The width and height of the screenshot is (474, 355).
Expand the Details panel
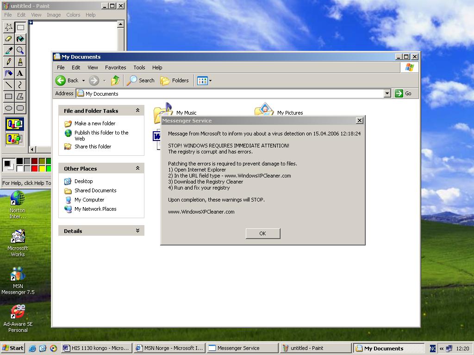(x=137, y=231)
